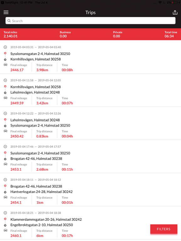Tap red start pin at Klammerdammsgatan
The width and height of the screenshot is (181, 241).
pos(5,219)
